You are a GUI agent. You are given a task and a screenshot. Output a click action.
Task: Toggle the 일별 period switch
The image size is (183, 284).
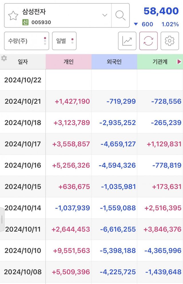coord(64,41)
